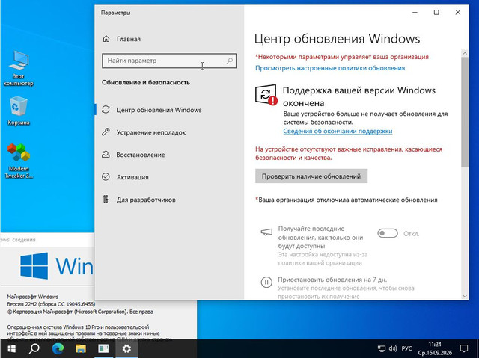The width and height of the screenshot is (479, 358).
Task: Click the Найти параметр search field
Action: pyautogui.click(x=169, y=61)
